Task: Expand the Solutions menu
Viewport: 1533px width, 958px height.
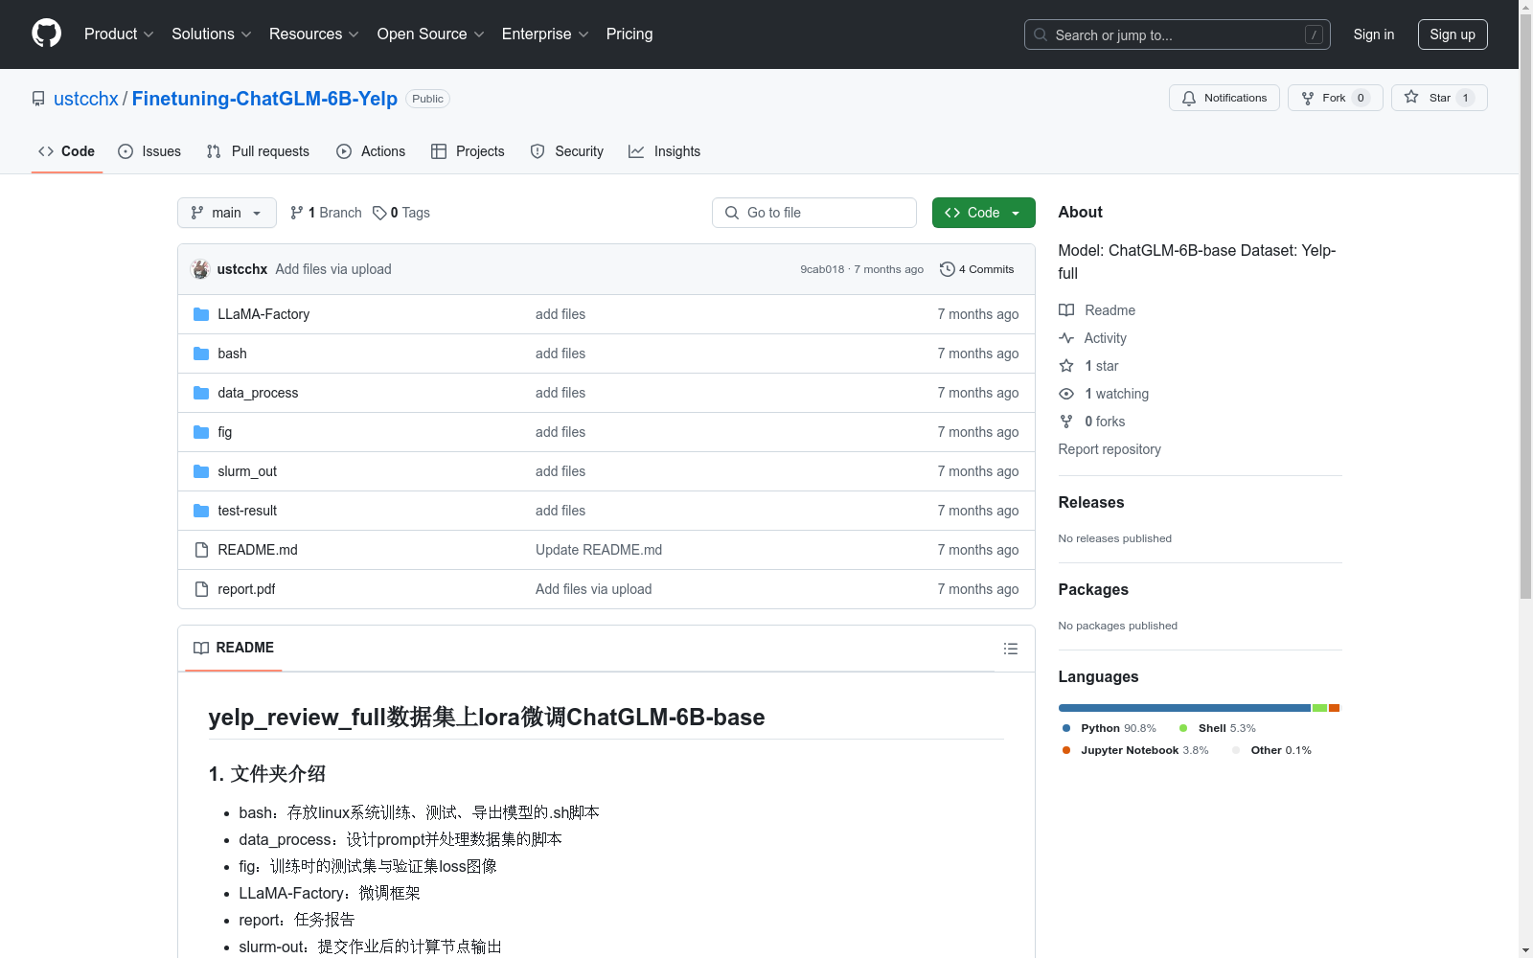Action: click(212, 34)
